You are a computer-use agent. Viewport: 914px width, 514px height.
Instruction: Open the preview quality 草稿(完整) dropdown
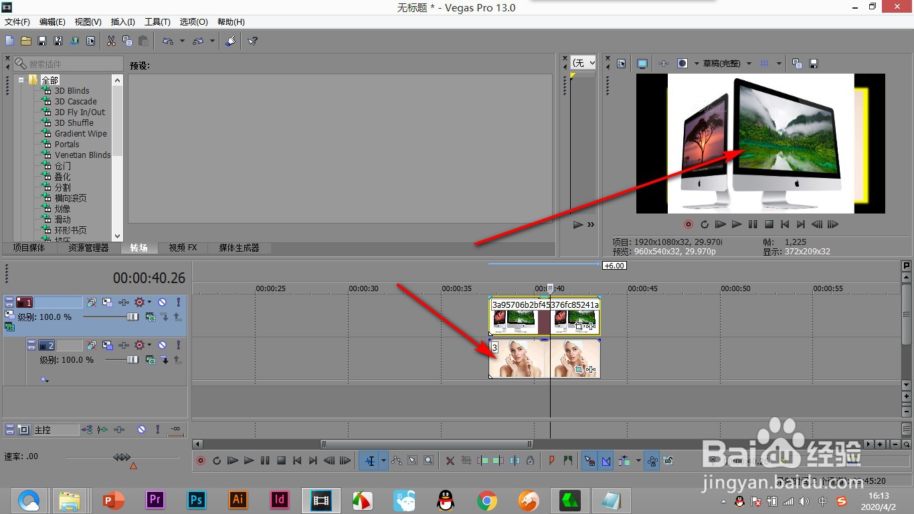point(749,64)
